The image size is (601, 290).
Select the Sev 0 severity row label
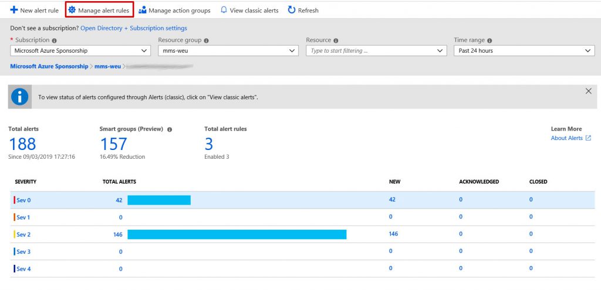(23, 200)
